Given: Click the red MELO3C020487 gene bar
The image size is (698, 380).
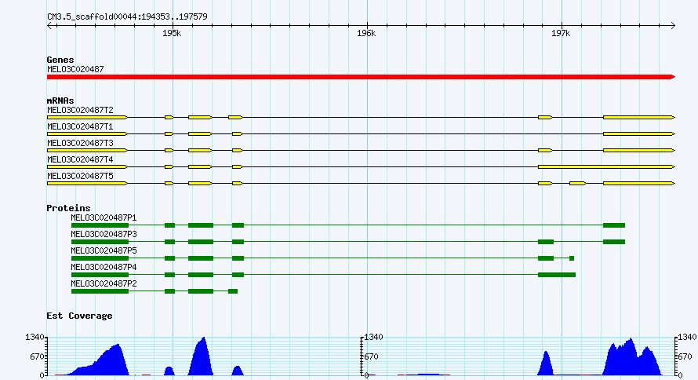Looking at the screenshot, I should coord(361,77).
